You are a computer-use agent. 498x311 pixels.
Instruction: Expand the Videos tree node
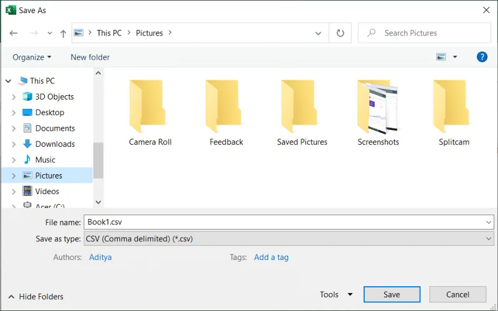pos(14,192)
